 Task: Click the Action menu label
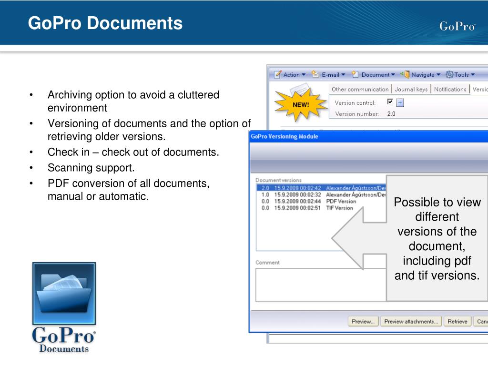coord(291,75)
